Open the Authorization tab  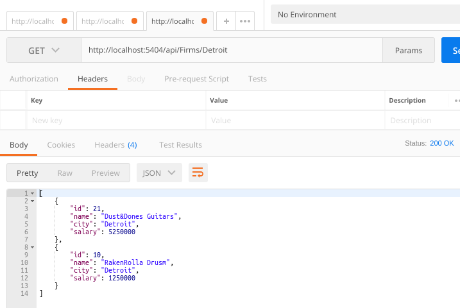tap(34, 79)
